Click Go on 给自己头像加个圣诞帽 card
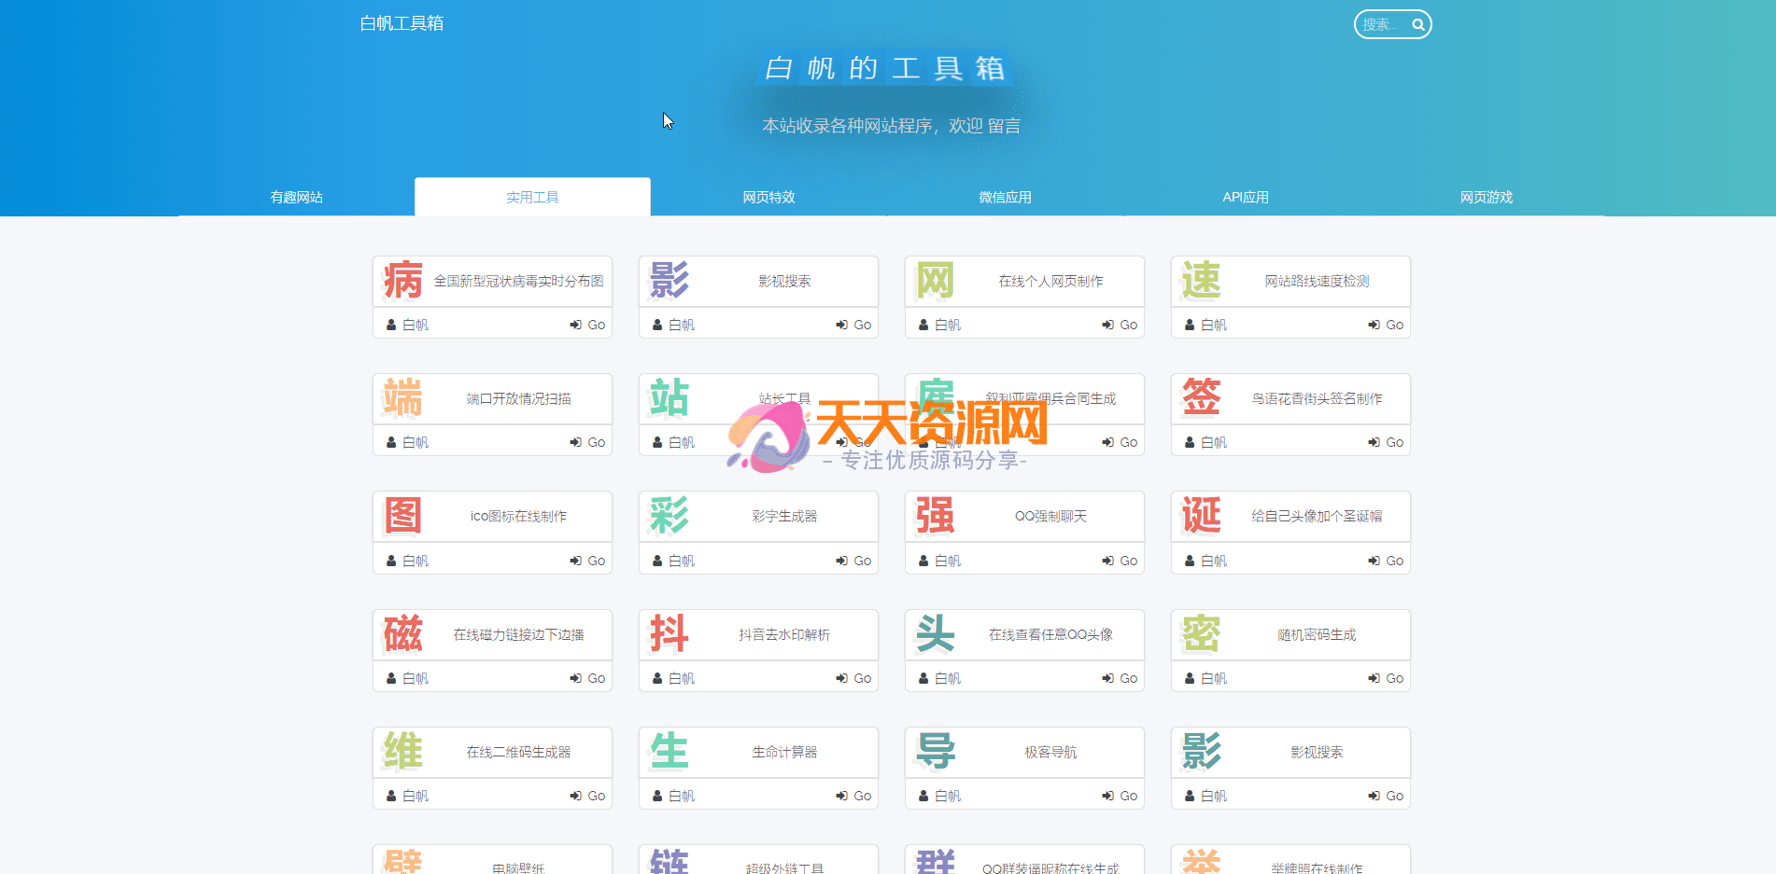This screenshot has width=1776, height=874. [x=1386, y=561]
